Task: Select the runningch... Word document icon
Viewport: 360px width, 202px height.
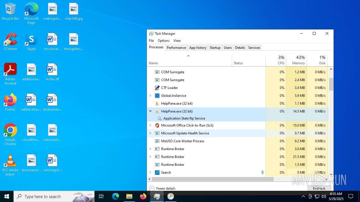Action: [52, 163]
